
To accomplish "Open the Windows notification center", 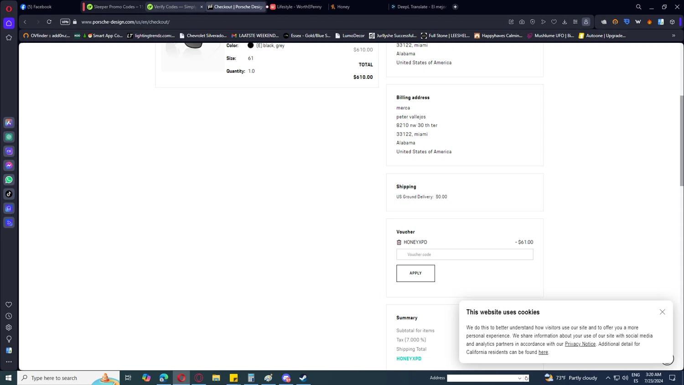I will 672,378.
